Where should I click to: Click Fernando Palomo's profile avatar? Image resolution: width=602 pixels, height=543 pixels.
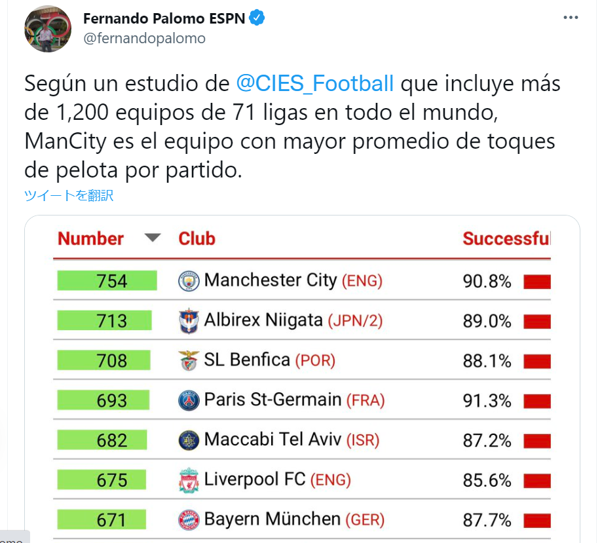[48, 29]
